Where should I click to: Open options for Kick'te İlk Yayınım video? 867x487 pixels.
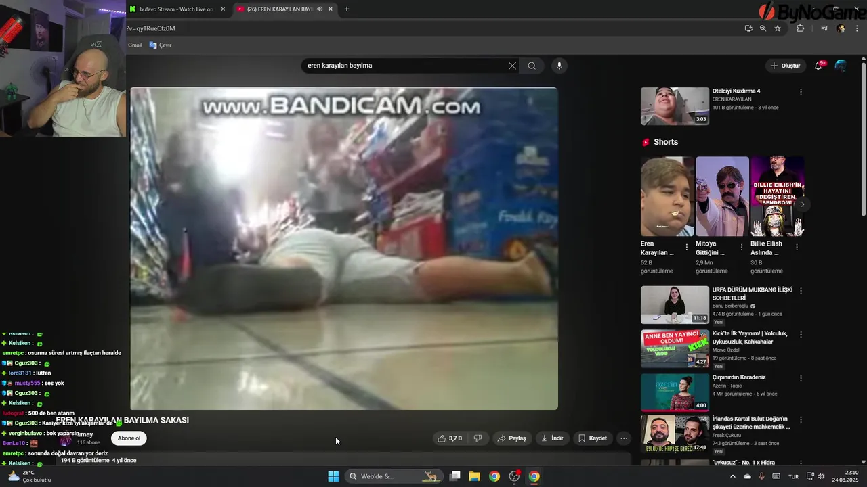801,335
